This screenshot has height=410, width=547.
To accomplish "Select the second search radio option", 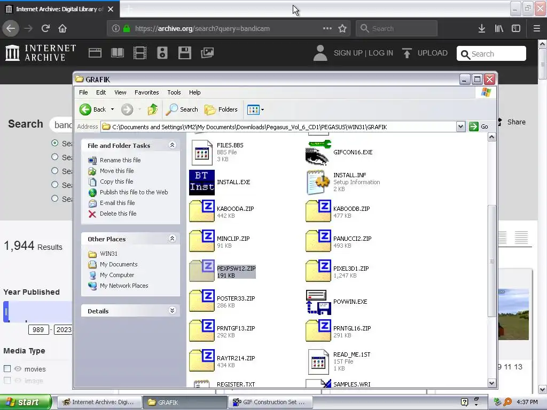I will point(55,157).
